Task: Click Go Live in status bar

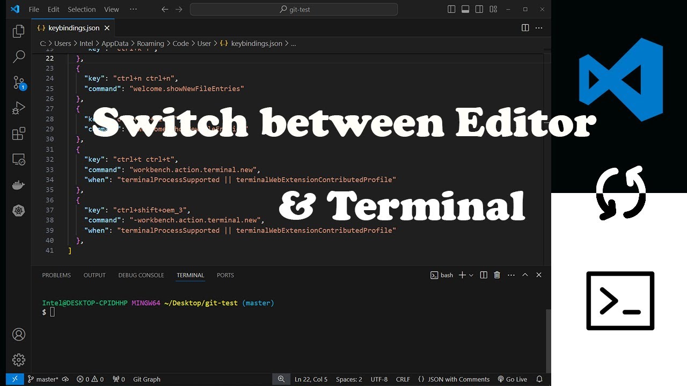Action: [x=513, y=379]
